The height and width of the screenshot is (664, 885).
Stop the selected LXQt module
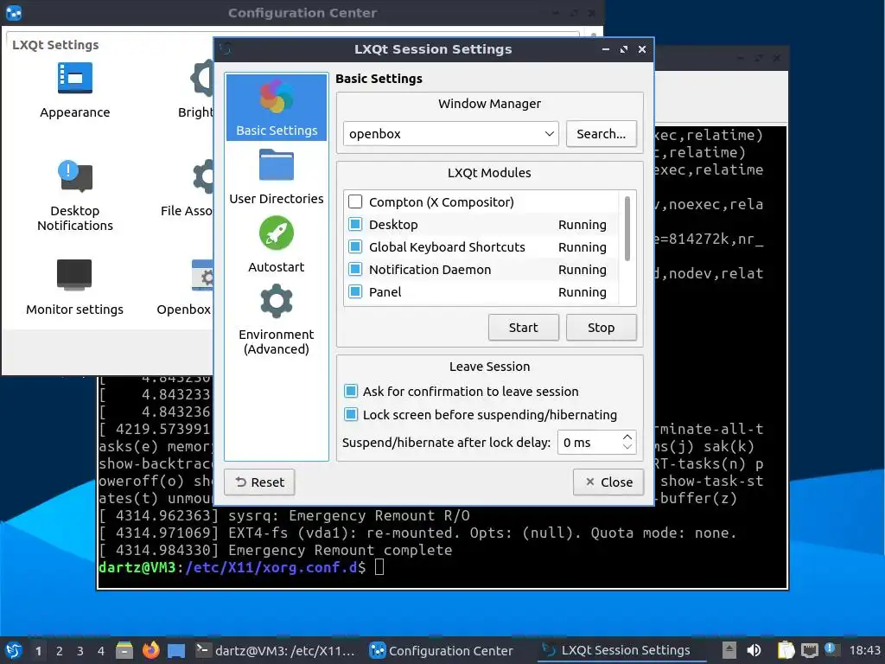602,328
